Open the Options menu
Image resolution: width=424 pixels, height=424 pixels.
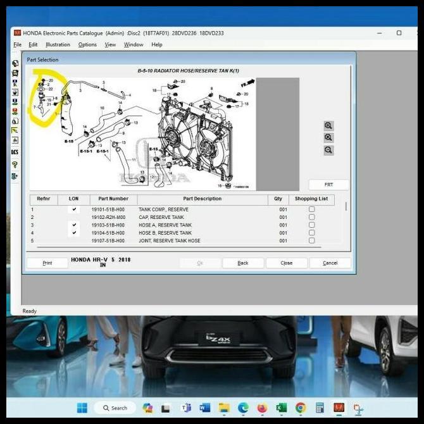point(87,45)
